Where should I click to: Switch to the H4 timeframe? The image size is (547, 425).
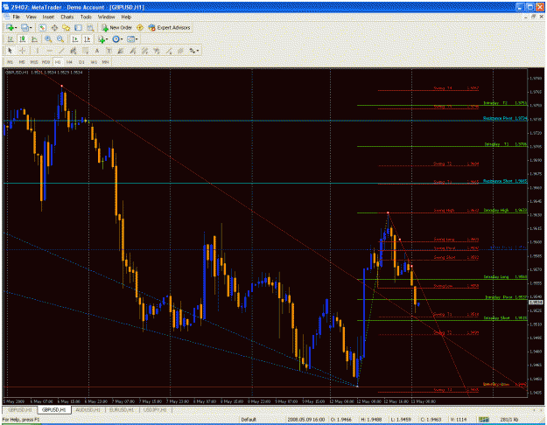pos(69,62)
